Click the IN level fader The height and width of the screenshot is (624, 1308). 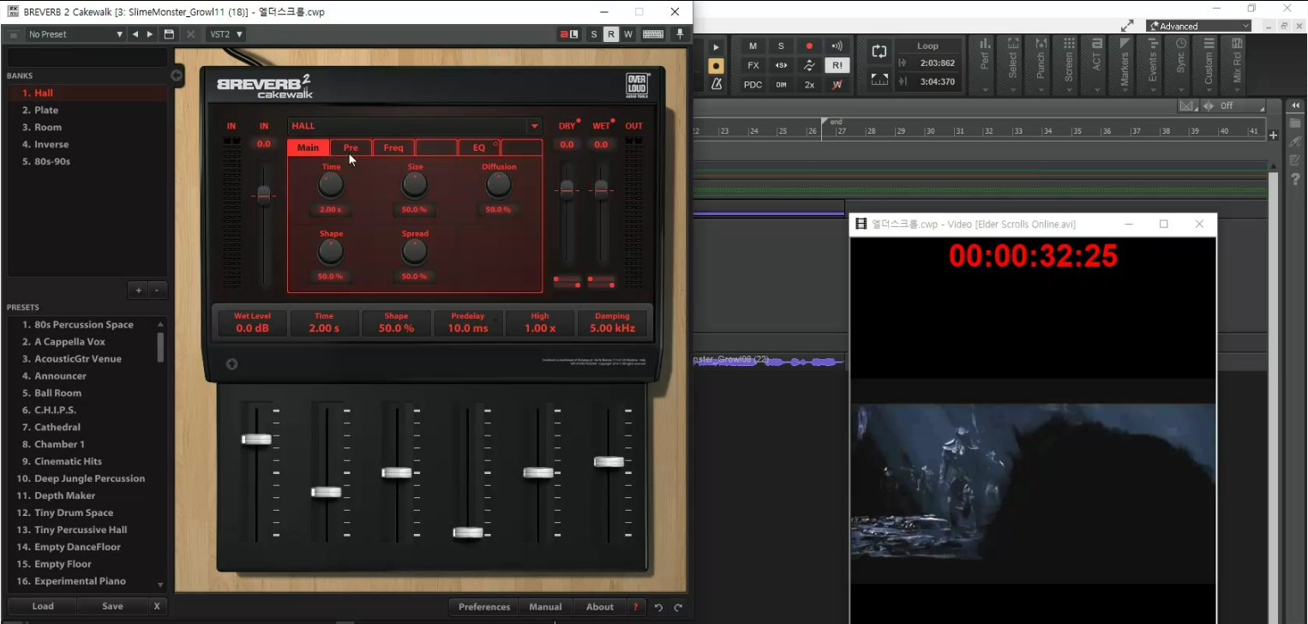(x=264, y=195)
